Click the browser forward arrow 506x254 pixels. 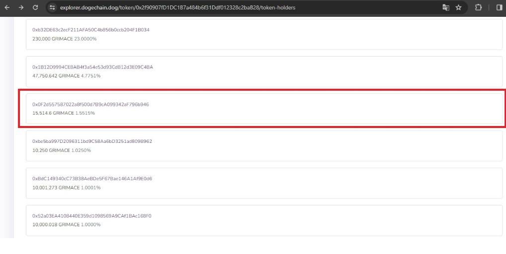(x=21, y=8)
